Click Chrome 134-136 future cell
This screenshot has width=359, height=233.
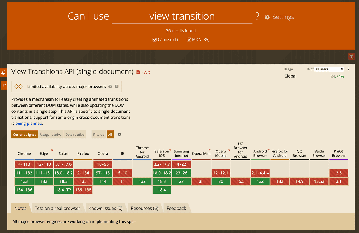(x=24, y=190)
